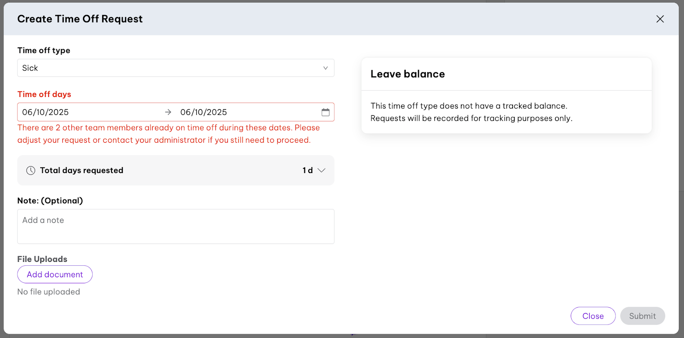Submit the time off request
The width and height of the screenshot is (684, 338).
click(x=642, y=316)
